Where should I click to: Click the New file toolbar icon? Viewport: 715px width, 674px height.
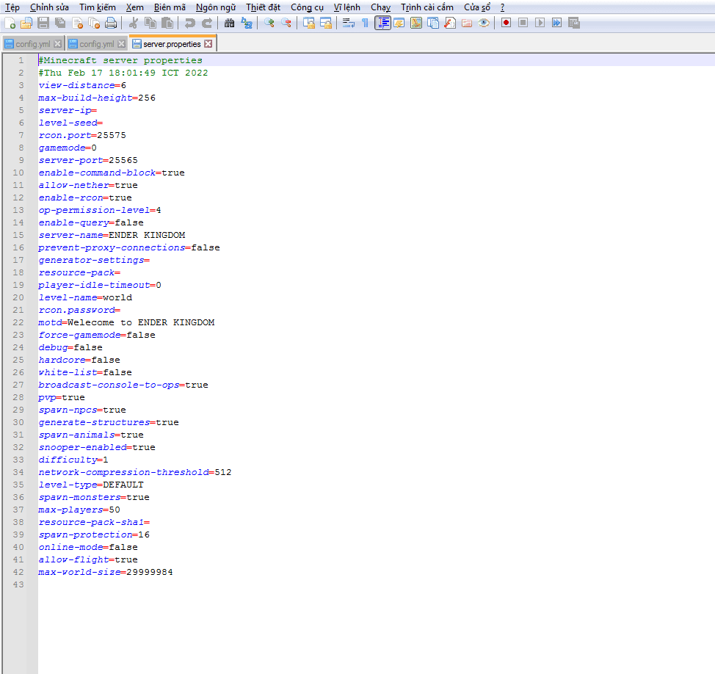click(x=10, y=23)
